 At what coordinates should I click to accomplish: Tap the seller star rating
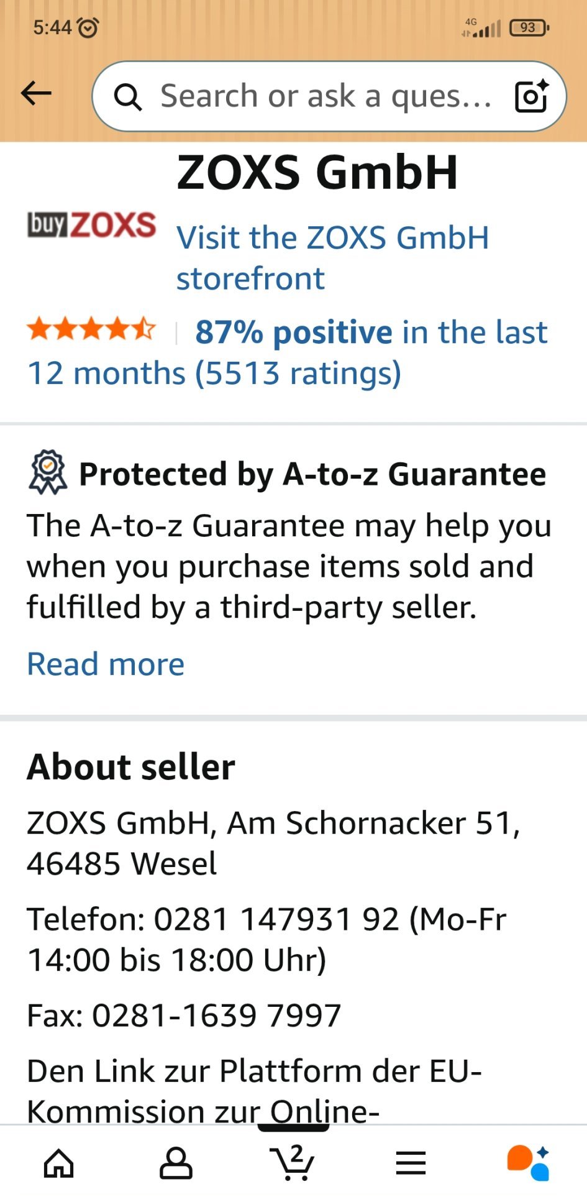91,329
